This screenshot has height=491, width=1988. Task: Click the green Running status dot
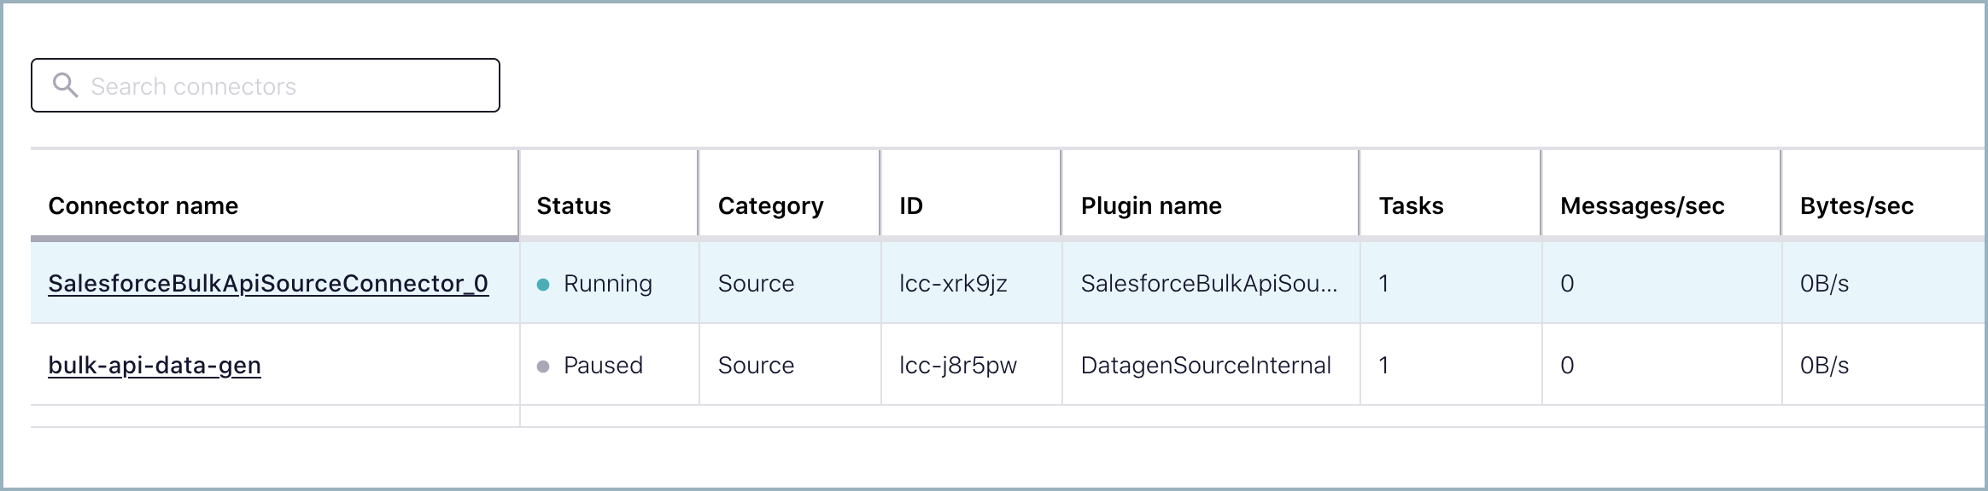[543, 285]
